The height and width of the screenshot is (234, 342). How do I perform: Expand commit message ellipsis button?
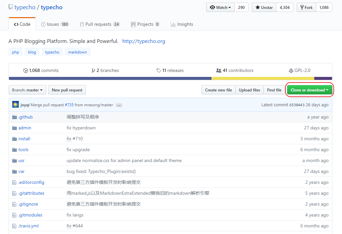(119, 105)
